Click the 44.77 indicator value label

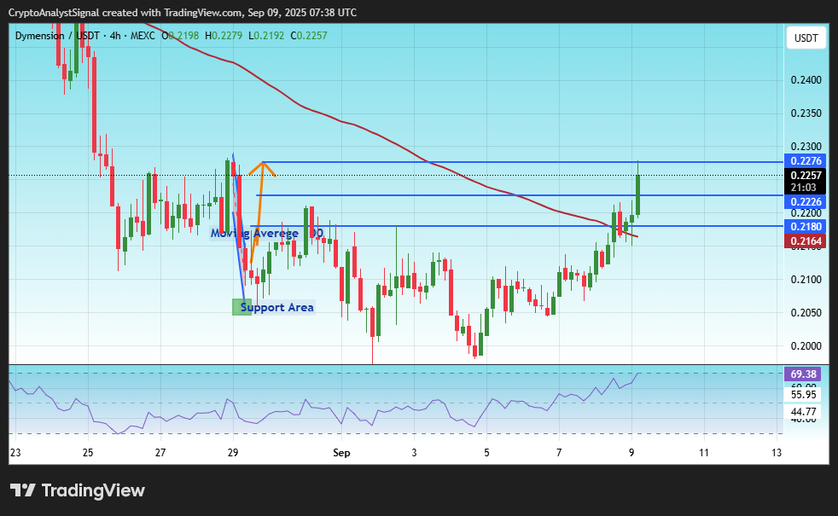click(803, 411)
